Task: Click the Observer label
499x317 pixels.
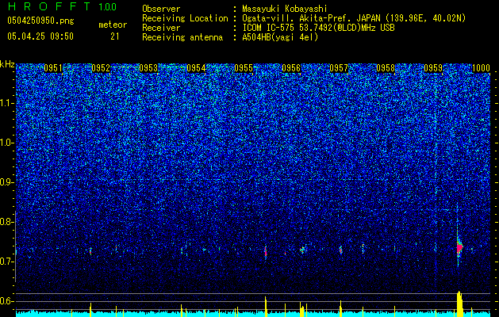Action: click(x=161, y=9)
